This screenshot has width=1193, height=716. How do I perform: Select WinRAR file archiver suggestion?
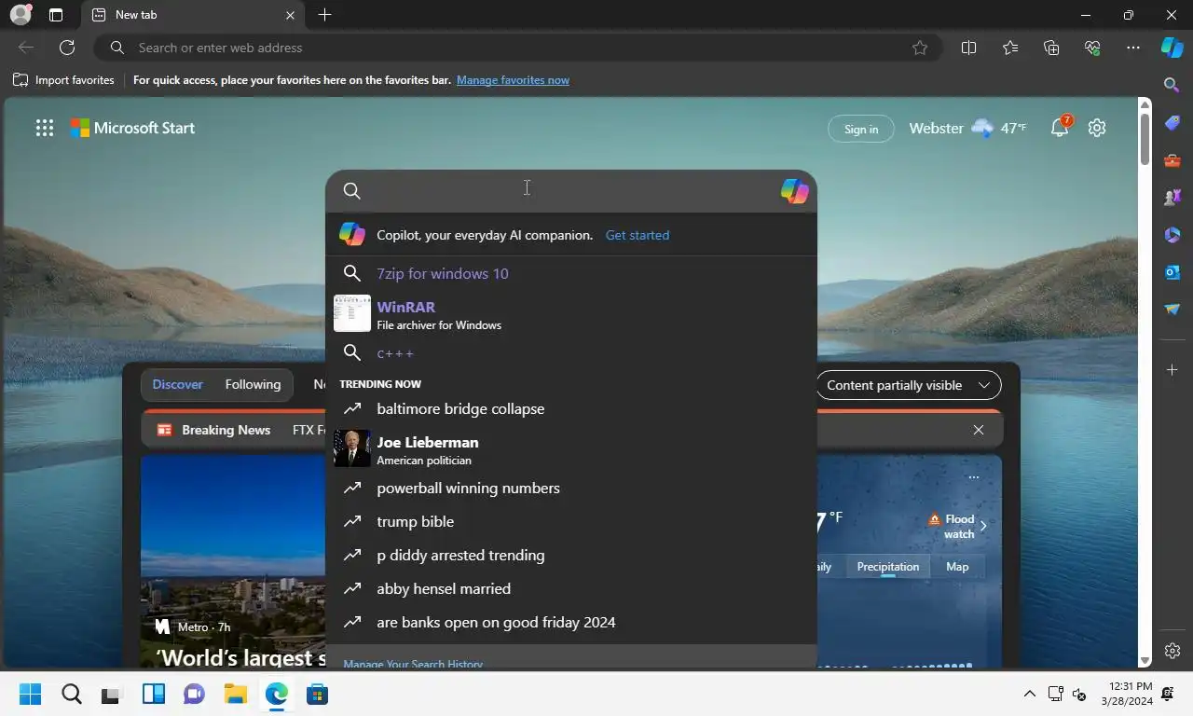[571, 314]
